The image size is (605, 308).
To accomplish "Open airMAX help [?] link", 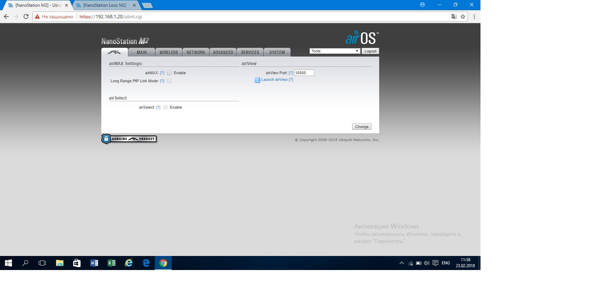I will pos(162,73).
